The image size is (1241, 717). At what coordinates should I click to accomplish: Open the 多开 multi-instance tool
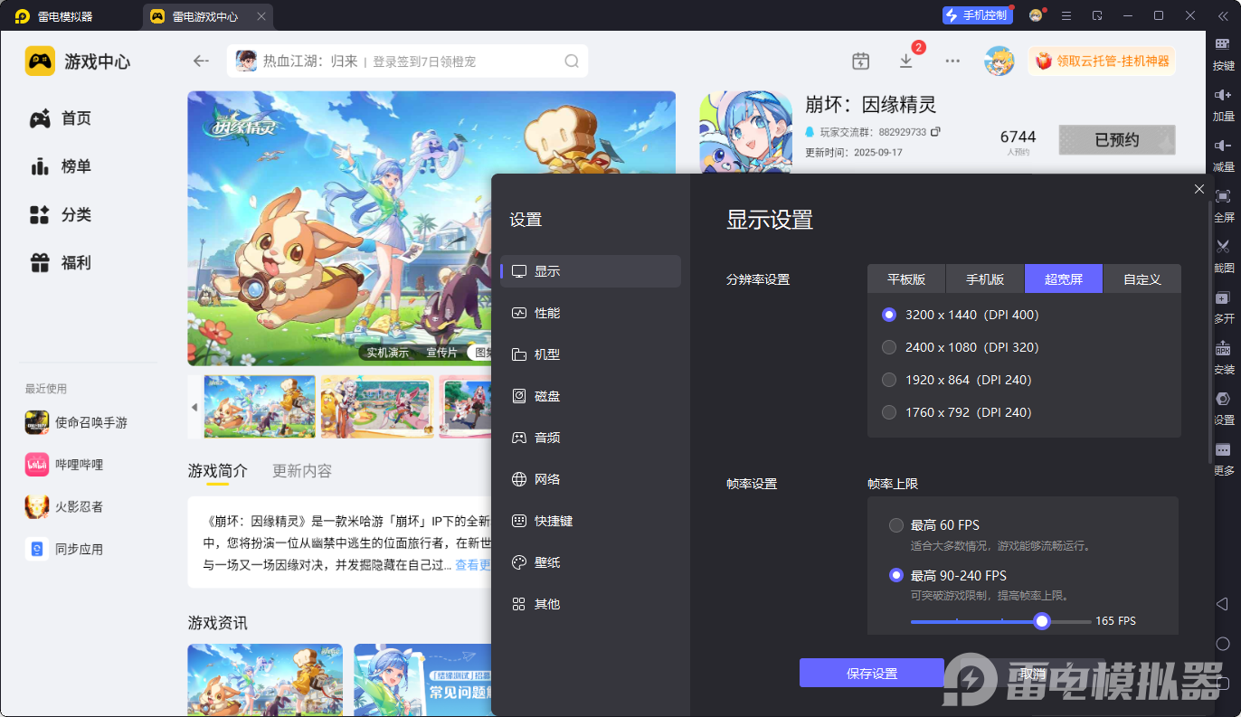[x=1223, y=297]
